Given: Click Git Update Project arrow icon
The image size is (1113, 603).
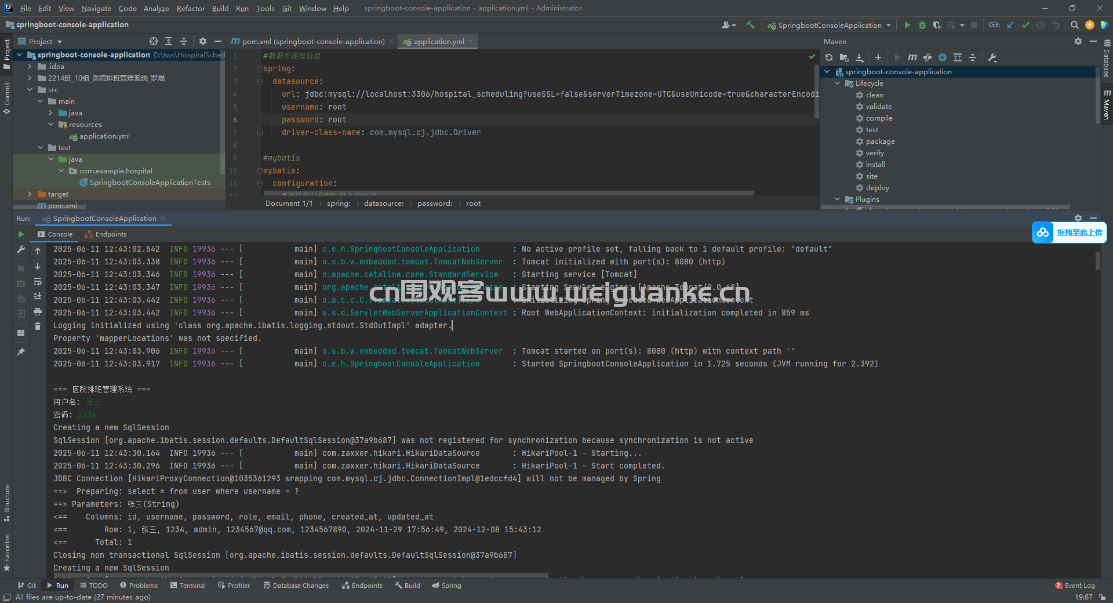Looking at the screenshot, I should pos(1010,25).
